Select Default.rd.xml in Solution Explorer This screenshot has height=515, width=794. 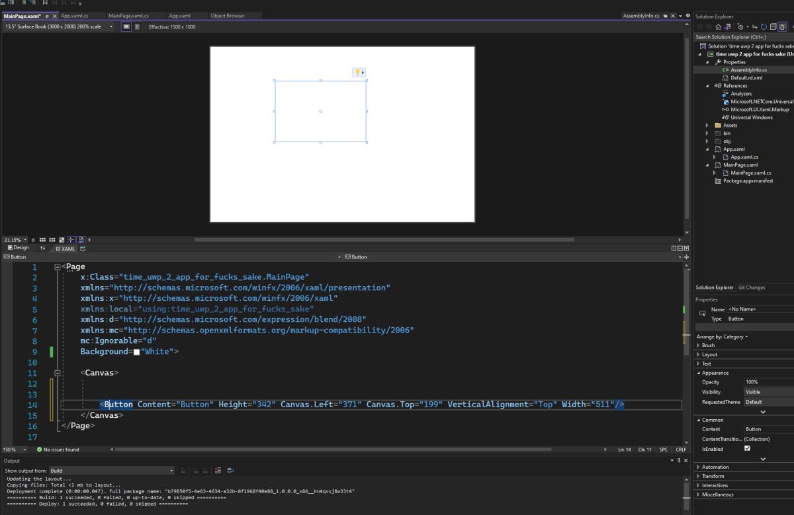pos(746,78)
